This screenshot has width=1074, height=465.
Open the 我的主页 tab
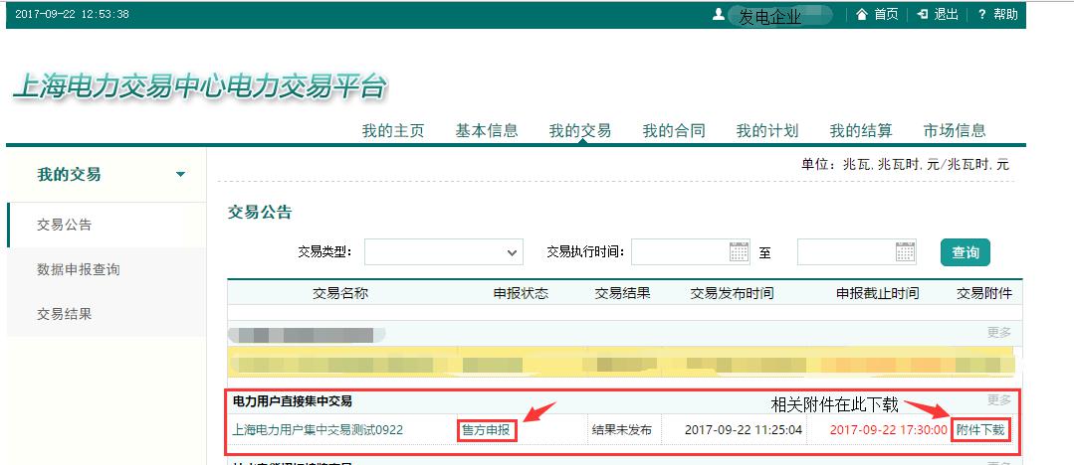[393, 130]
